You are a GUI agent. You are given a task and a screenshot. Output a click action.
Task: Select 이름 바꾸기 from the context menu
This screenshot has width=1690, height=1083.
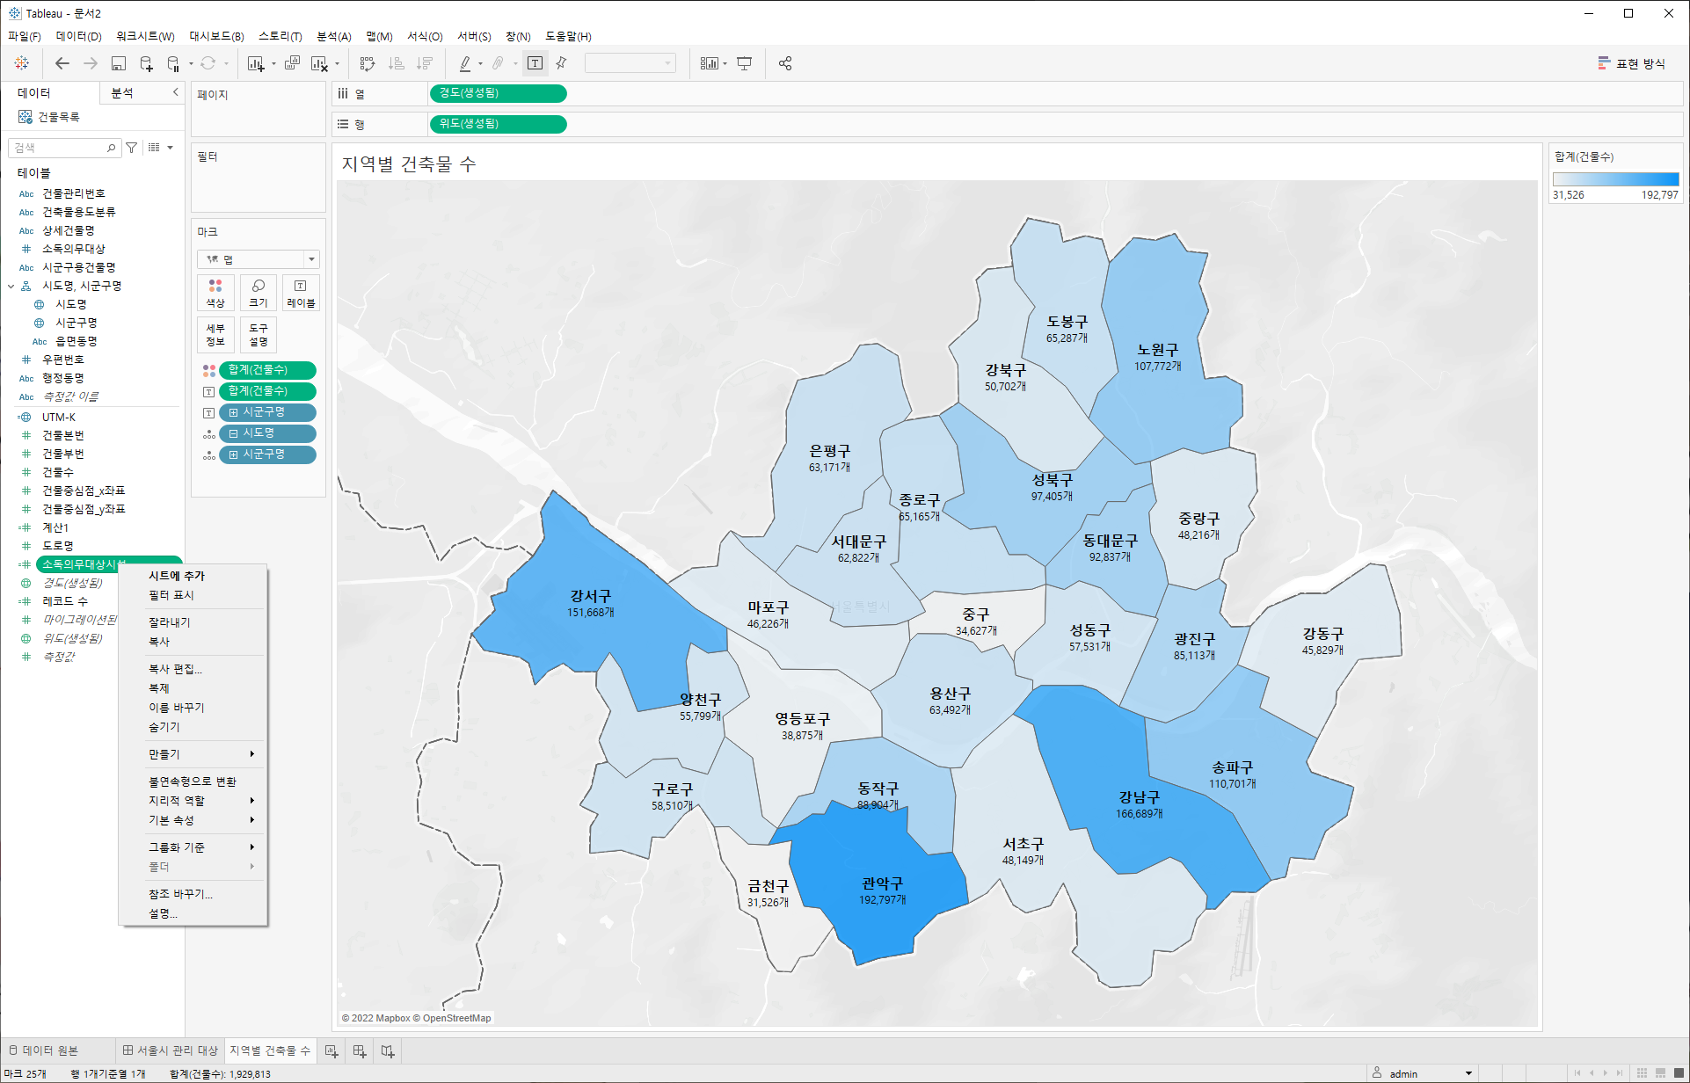click(176, 708)
